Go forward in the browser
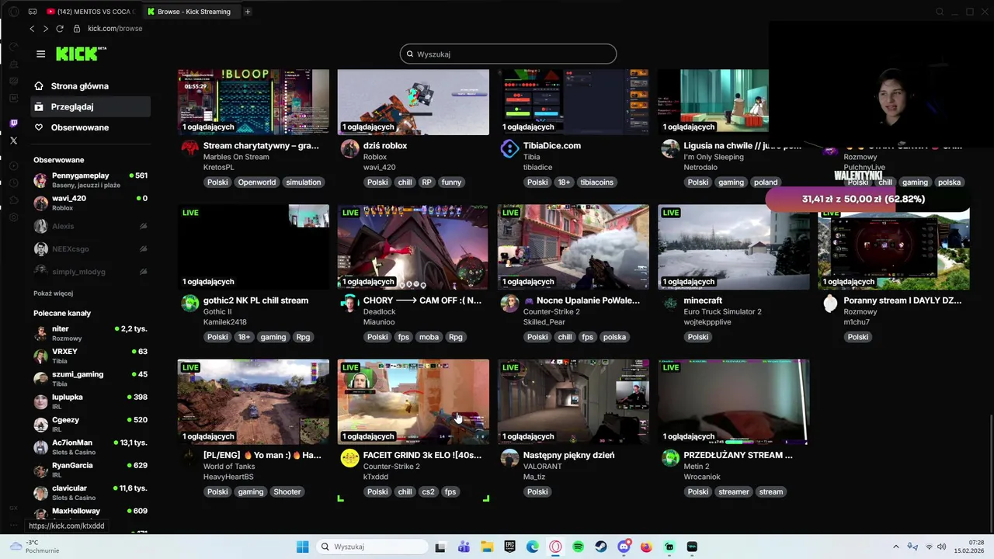The width and height of the screenshot is (994, 559). [45, 29]
